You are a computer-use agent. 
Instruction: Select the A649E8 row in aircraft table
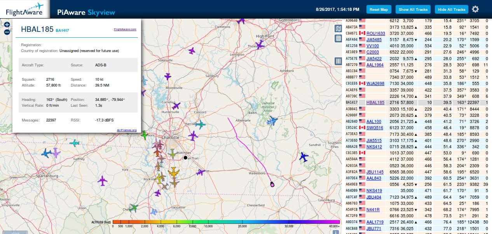[x=417, y=184]
